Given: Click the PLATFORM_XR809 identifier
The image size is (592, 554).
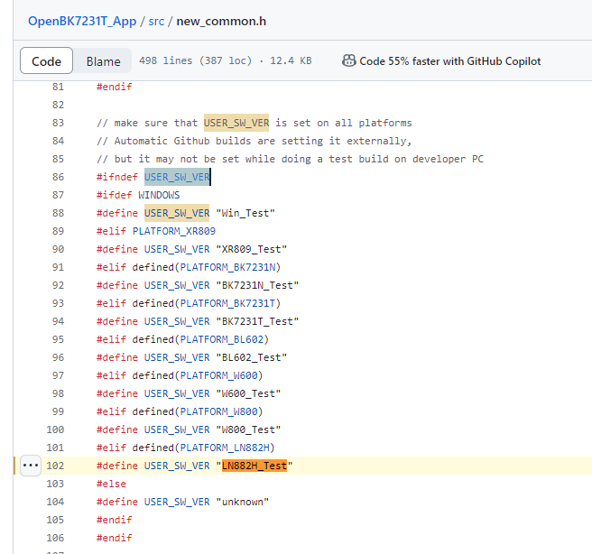Looking at the screenshot, I should point(174,231).
